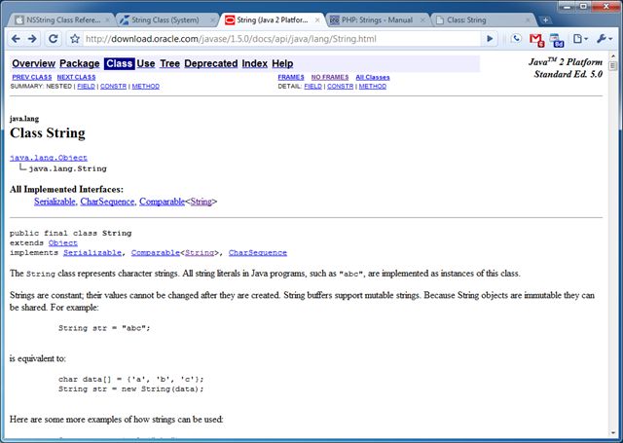Screen dimensions: 623x443
Task: Switch to the PHP: Strings - Manual tab
Action: click(377, 19)
